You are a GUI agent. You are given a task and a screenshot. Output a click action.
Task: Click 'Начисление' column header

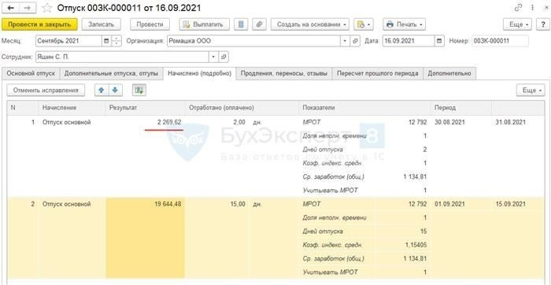coord(72,108)
